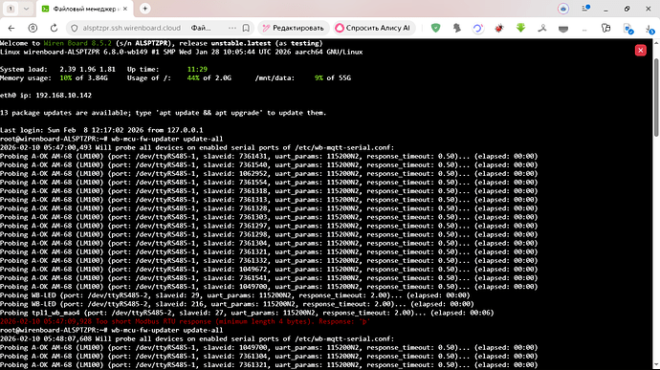This screenshot has width=660, height=370.
Task: Open the green AdGuard shield extension
Action: click(435, 28)
